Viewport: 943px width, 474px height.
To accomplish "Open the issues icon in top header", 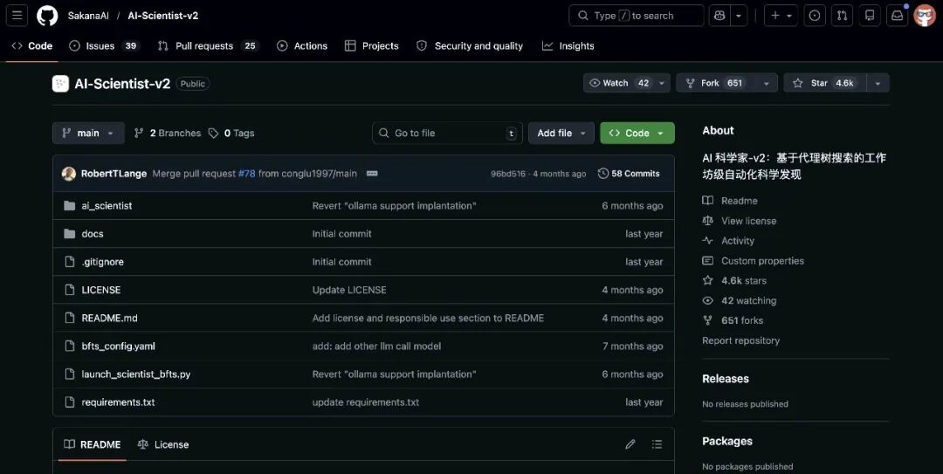I will [815, 16].
